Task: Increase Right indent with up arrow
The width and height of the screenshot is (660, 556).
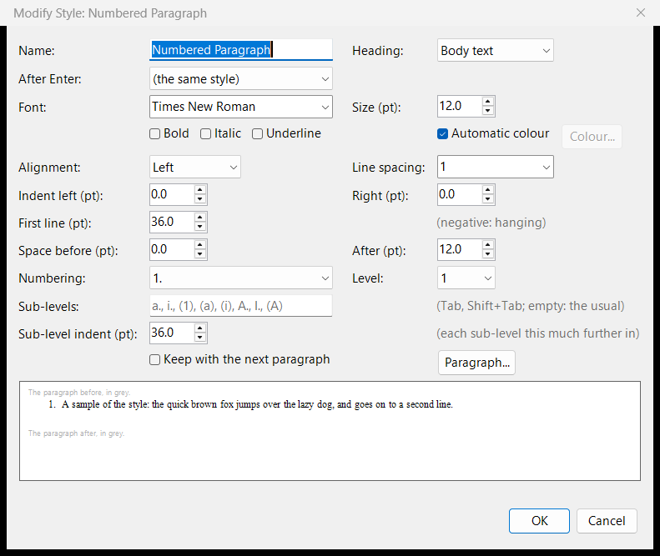Action: click(488, 190)
